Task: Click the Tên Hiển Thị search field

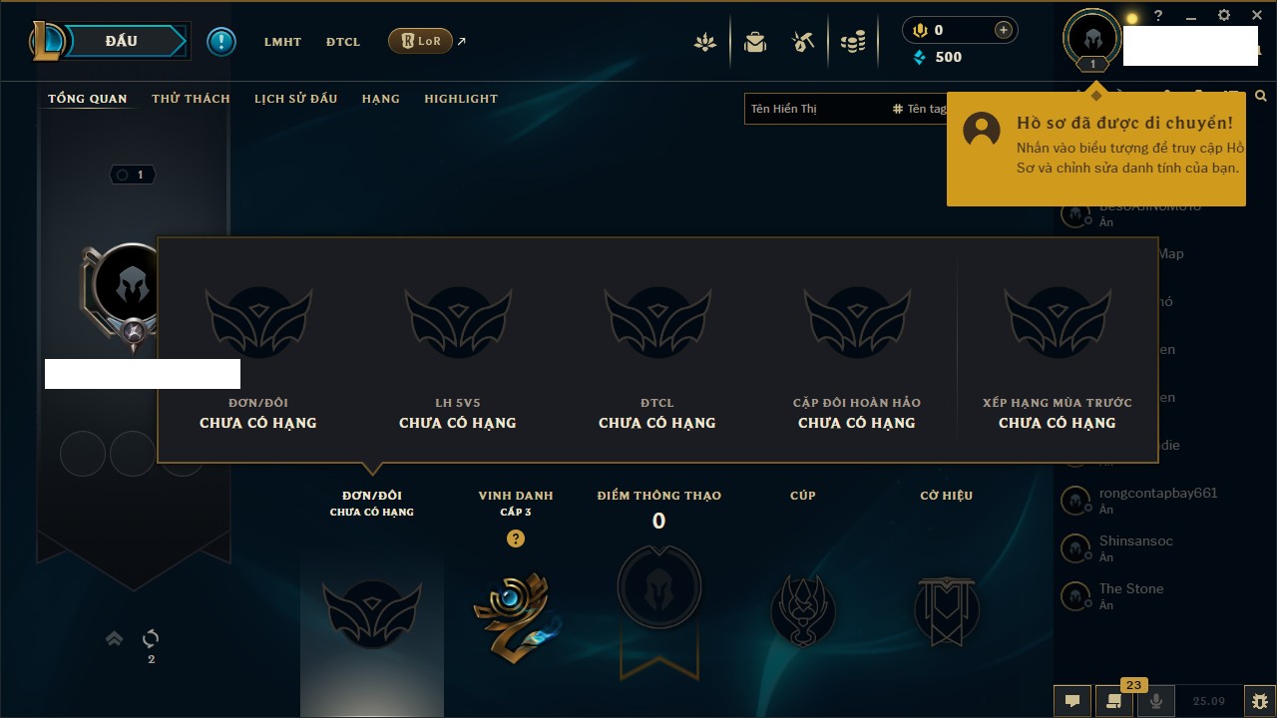Action: (x=816, y=109)
